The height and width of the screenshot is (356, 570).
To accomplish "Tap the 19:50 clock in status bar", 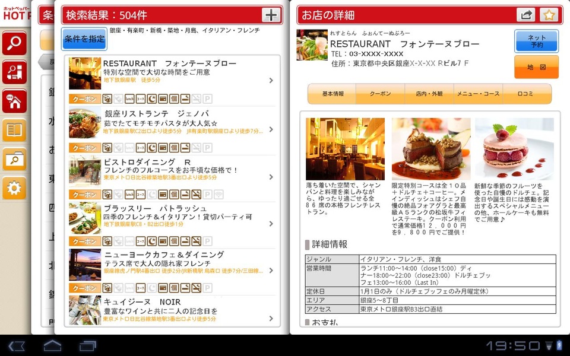I will tap(513, 345).
